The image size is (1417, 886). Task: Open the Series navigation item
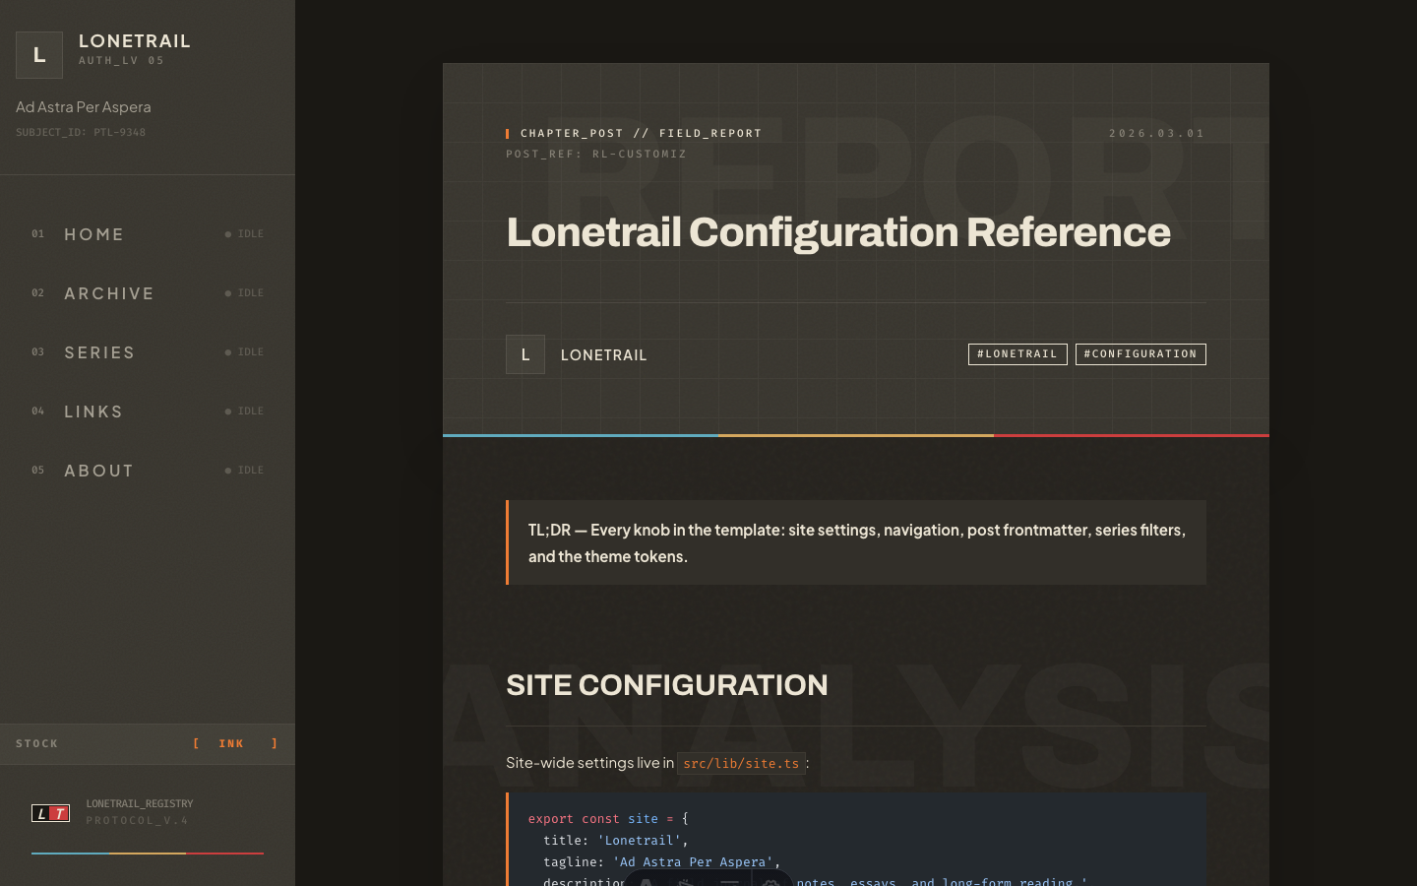point(148,352)
